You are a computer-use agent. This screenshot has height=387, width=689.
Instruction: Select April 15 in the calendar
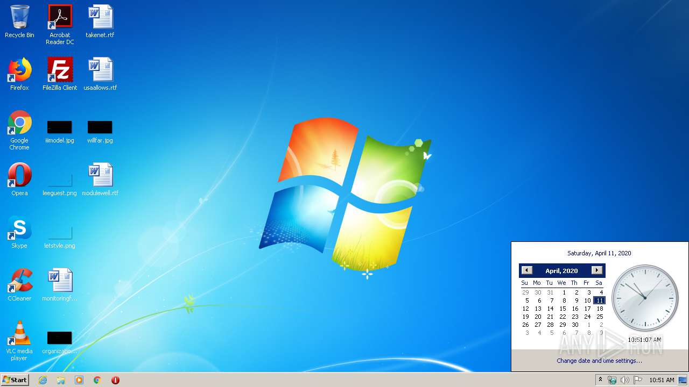point(563,309)
